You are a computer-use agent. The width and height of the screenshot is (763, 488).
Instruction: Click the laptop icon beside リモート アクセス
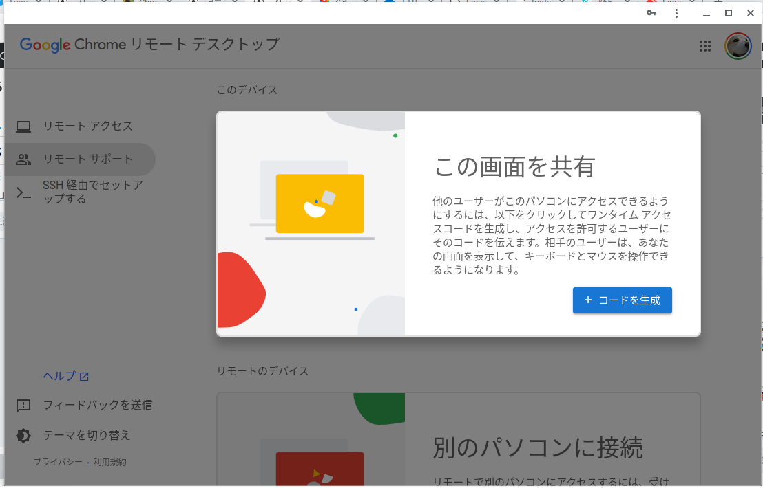23,126
